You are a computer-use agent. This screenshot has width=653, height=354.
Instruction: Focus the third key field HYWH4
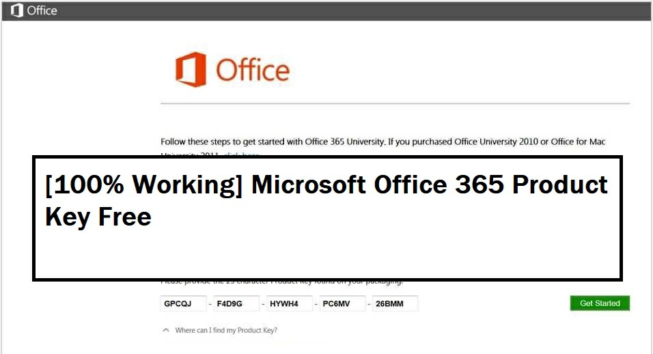point(290,303)
